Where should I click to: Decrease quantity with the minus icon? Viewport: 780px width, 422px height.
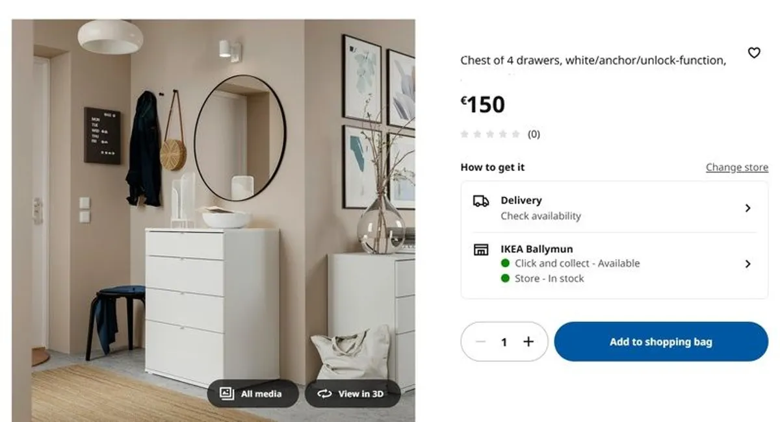(x=480, y=341)
